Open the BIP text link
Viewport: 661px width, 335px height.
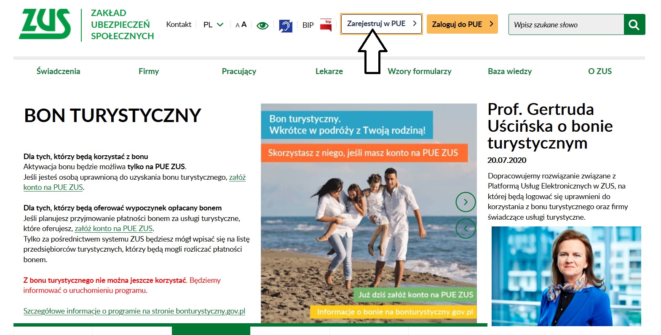click(x=308, y=25)
